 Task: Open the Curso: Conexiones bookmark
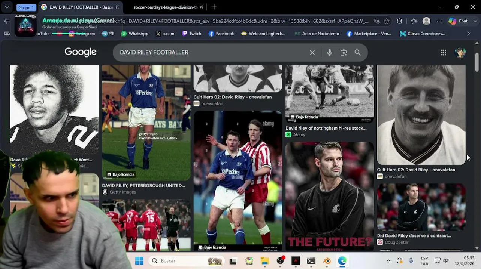(422, 34)
